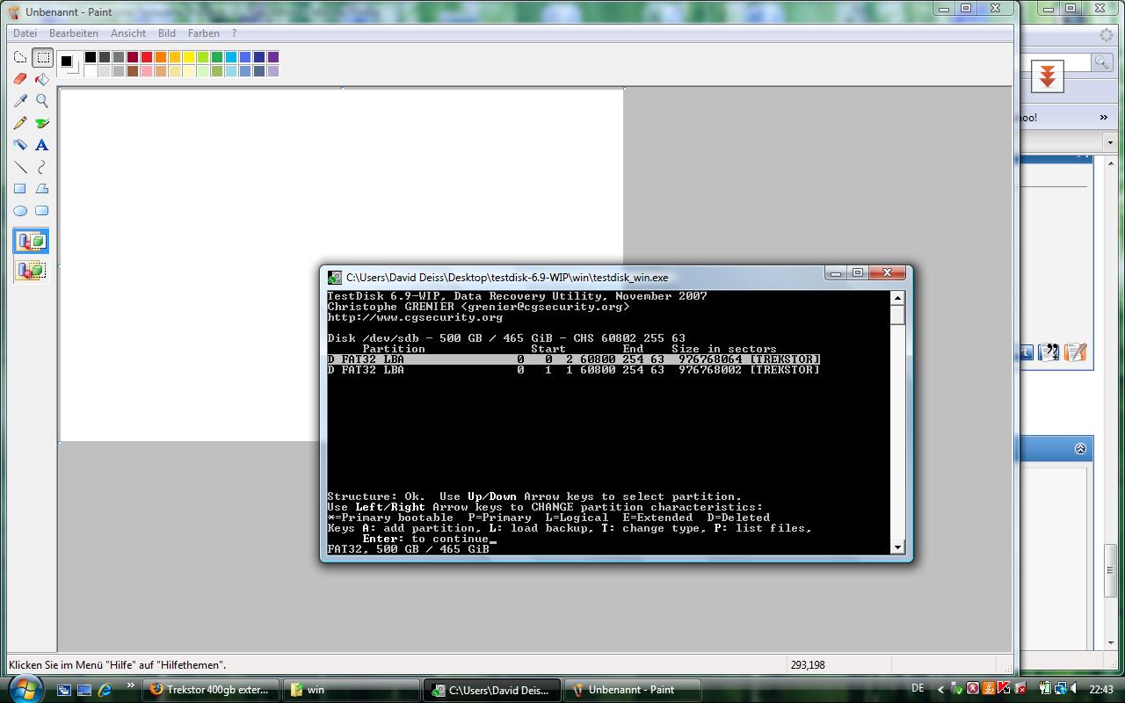This screenshot has width=1125, height=703.
Task: Switch to Unbenannt - Paint taskbar button
Action: 631,690
